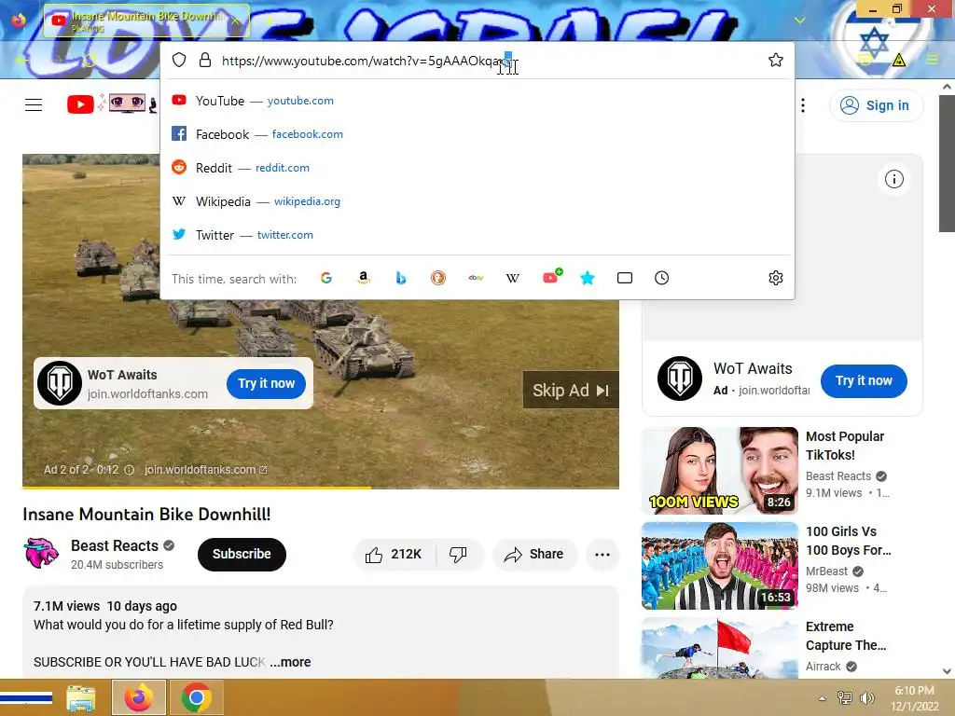Open the Start button on taskbar

[26, 697]
